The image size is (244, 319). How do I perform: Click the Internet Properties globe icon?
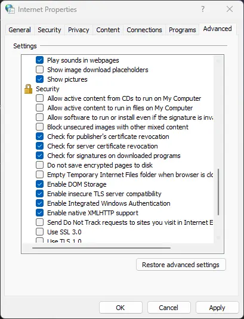[x=10, y=10]
